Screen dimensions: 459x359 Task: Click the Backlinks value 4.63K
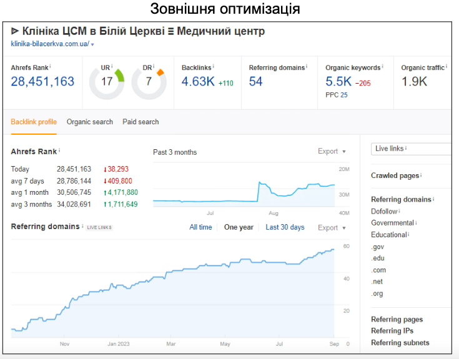click(x=198, y=81)
